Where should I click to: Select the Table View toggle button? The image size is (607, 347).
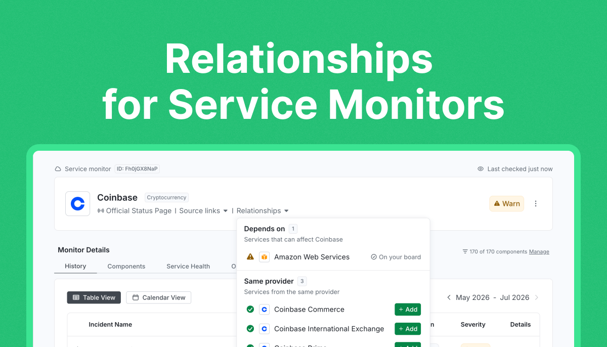click(x=94, y=297)
